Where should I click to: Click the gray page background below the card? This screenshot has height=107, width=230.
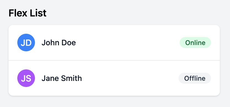(x=114, y=102)
